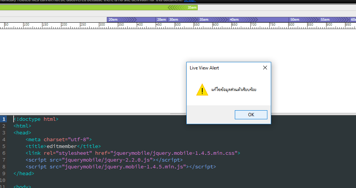Click line number 6 in code gutter
This screenshot has height=188, width=356.
(4, 153)
